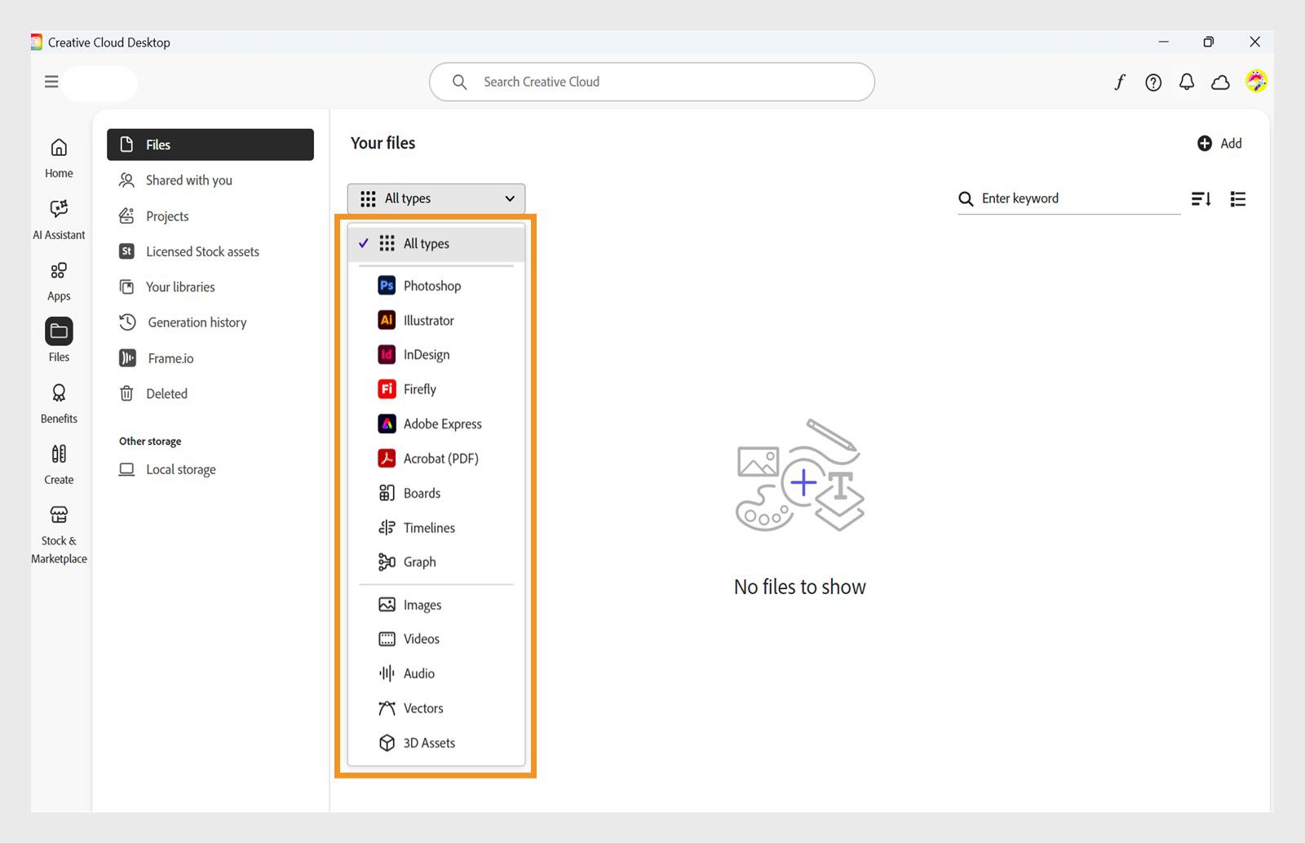This screenshot has width=1305, height=843.
Task: Filter files by Illustrator
Action: pyautogui.click(x=436, y=320)
